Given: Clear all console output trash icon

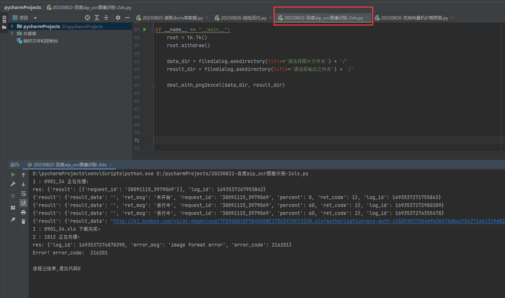Looking at the screenshot, I should tap(23, 222).
